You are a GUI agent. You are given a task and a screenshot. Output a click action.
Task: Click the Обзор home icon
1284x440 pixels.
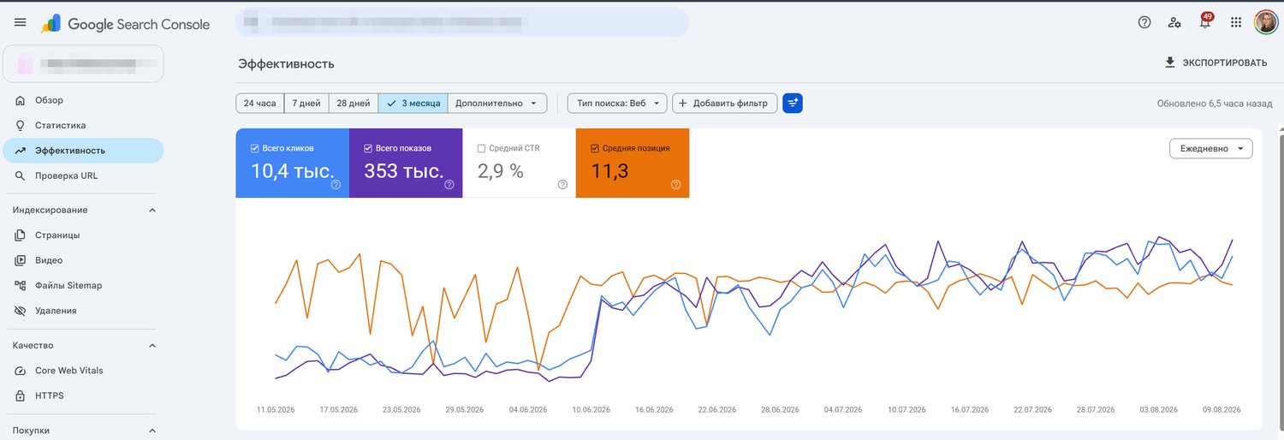pos(21,100)
